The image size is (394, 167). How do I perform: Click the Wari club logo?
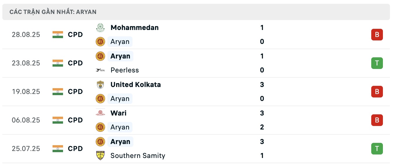100,113
